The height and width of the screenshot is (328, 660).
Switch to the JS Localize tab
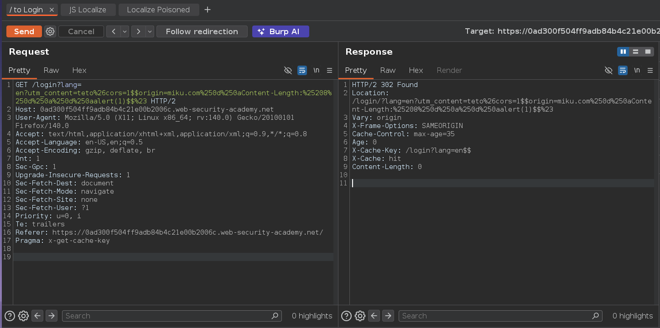point(88,10)
